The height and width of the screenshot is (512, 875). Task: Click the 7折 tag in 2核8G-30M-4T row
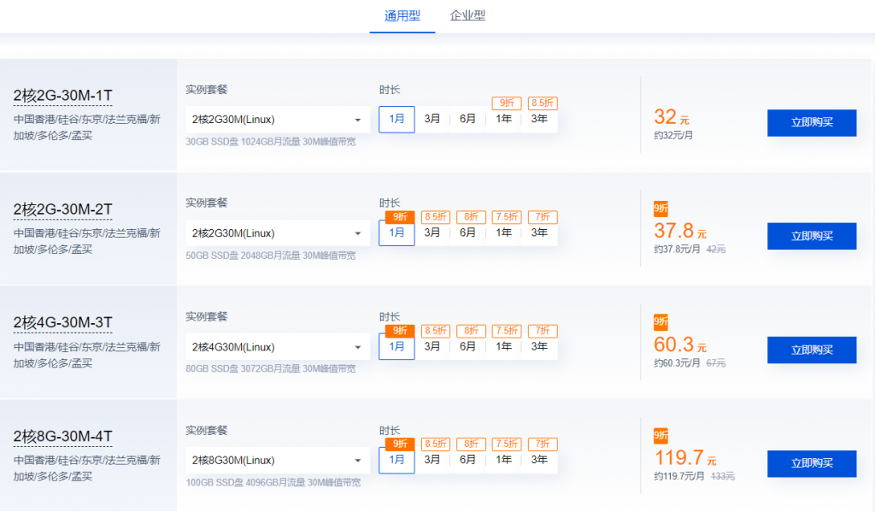[543, 444]
